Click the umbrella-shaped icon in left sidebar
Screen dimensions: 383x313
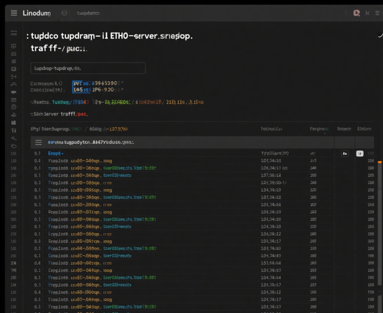click(14, 92)
